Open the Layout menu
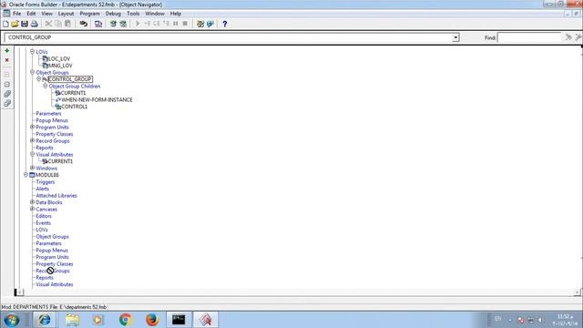This screenshot has width=583, height=328. click(66, 14)
